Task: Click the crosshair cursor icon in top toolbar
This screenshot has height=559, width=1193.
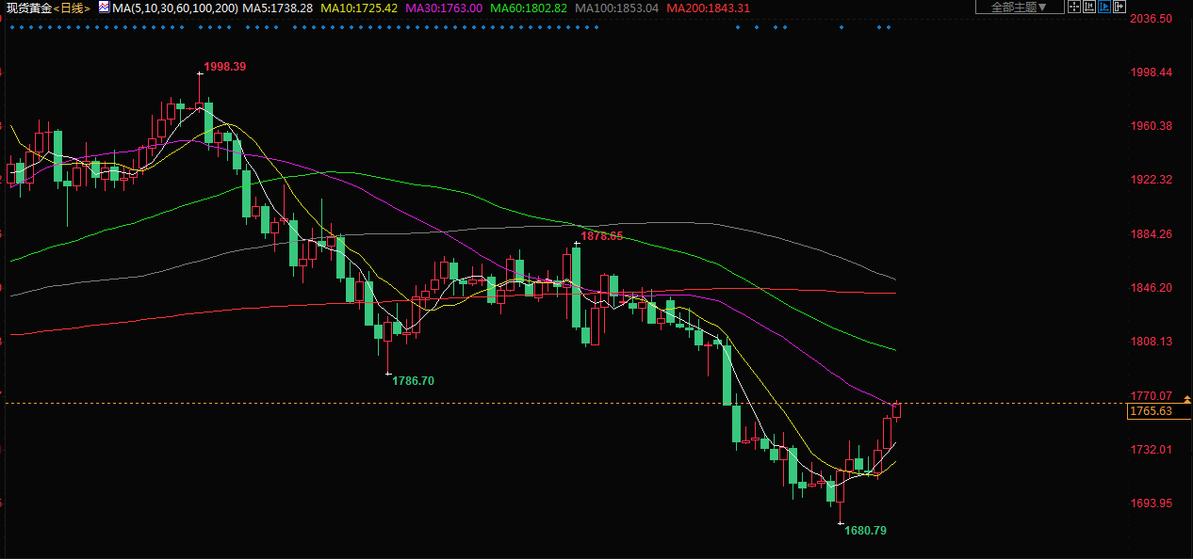Action: click(1074, 7)
